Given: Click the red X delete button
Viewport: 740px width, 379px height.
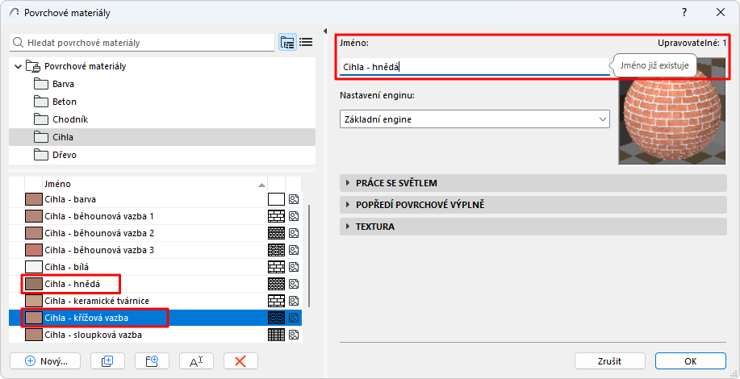Looking at the screenshot, I should pyautogui.click(x=240, y=361).
